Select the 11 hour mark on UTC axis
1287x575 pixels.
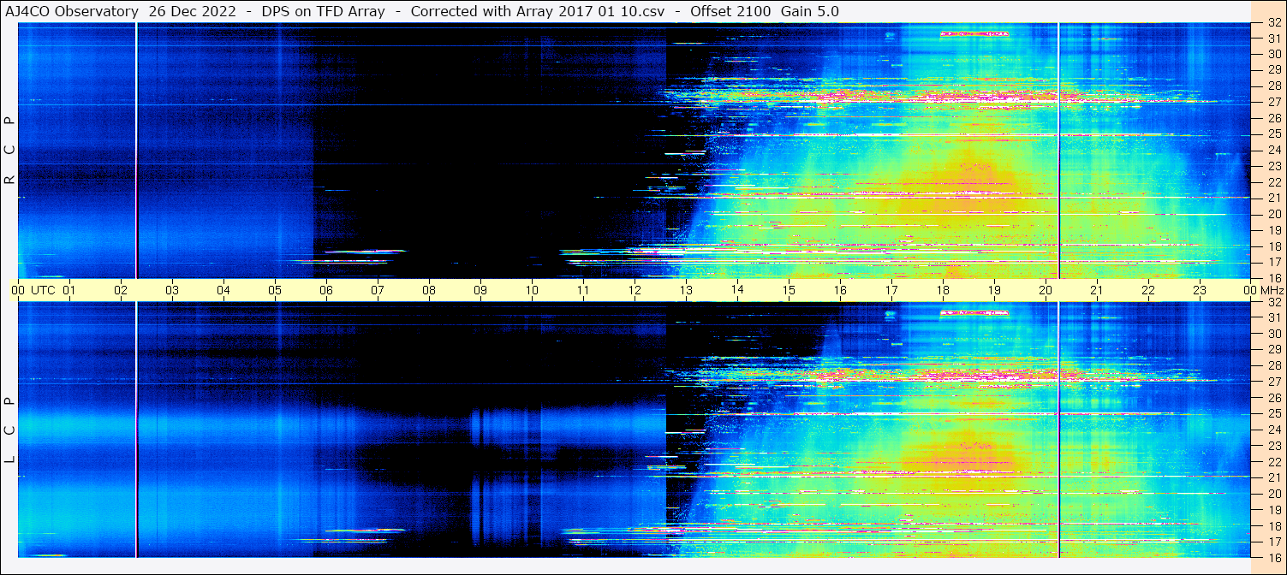[583, 290]
